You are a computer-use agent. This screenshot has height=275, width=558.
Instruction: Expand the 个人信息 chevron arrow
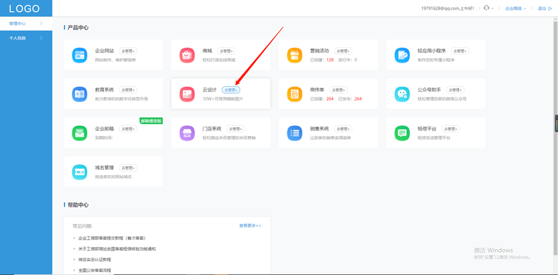[x=41, y=37]
